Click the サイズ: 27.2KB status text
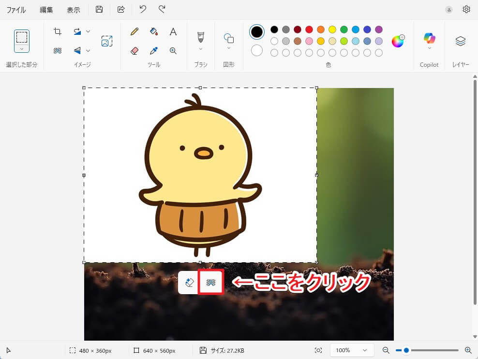 coord(227,351)
